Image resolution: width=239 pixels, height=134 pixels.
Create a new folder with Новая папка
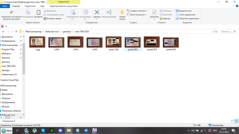122,14
